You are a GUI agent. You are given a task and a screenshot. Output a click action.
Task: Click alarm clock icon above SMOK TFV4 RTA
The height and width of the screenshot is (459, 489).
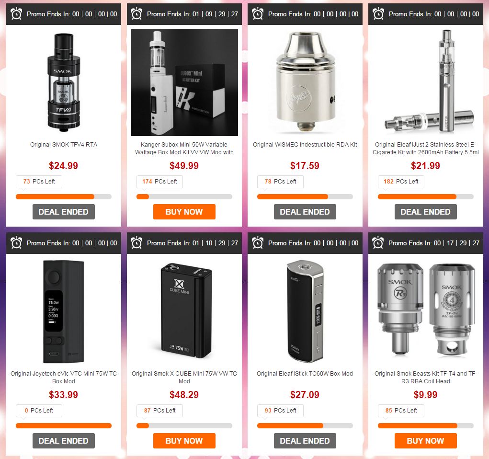coord(16,14)
